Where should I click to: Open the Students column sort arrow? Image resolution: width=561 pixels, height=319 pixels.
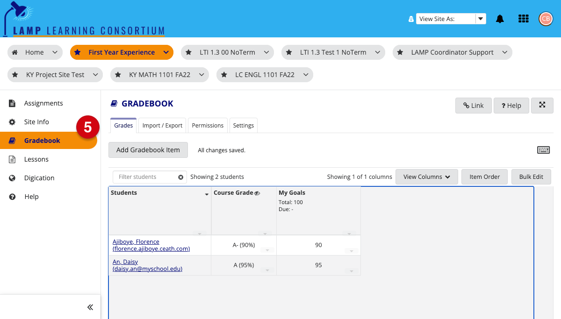[x=207, y=194]
